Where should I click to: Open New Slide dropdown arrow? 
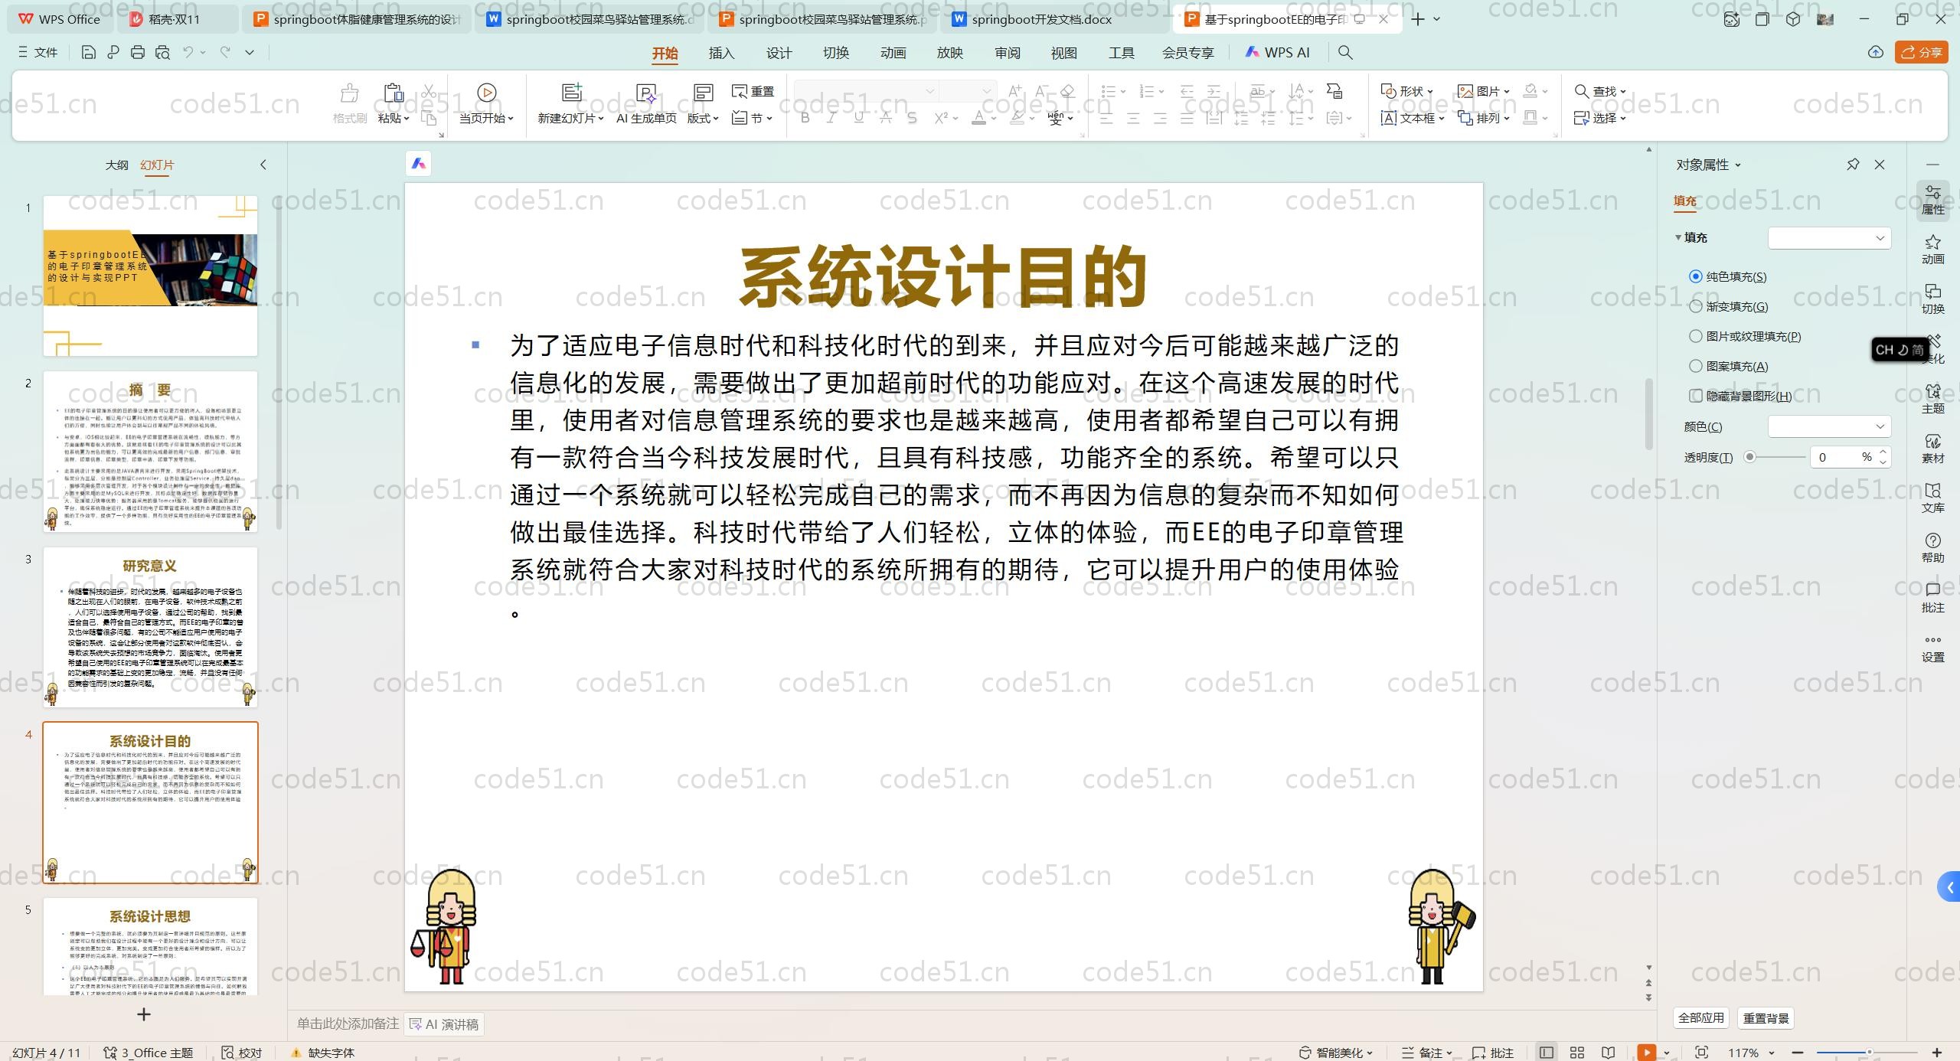coord(601,119)
